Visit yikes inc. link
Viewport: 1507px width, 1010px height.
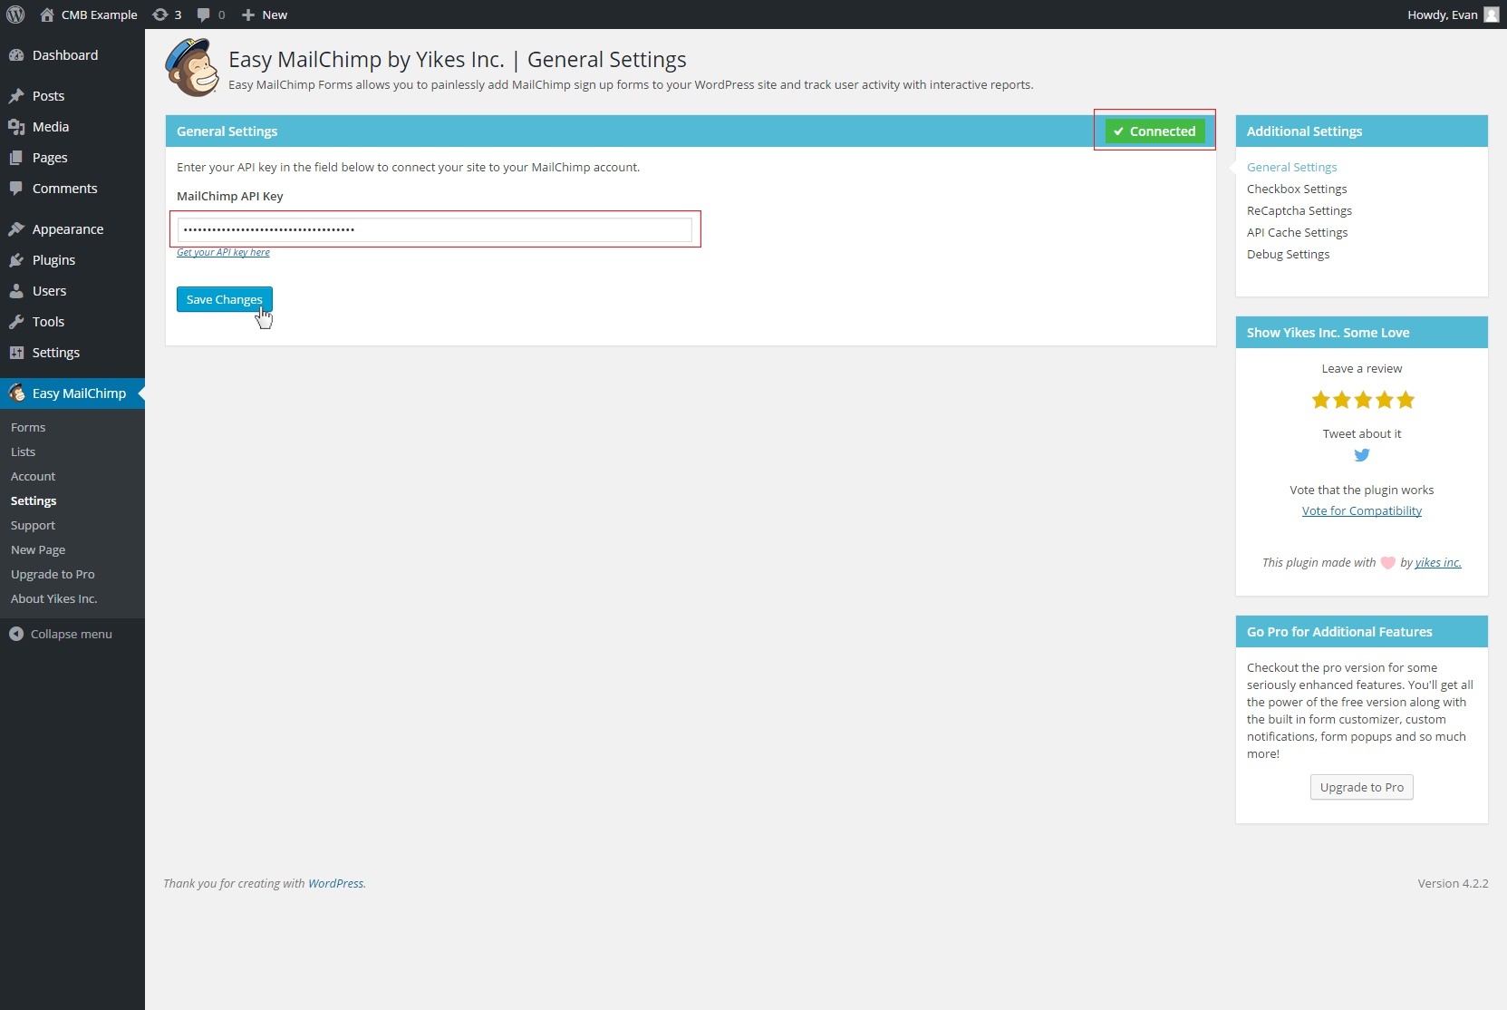pyautogui.click(x=1437, y=562)
